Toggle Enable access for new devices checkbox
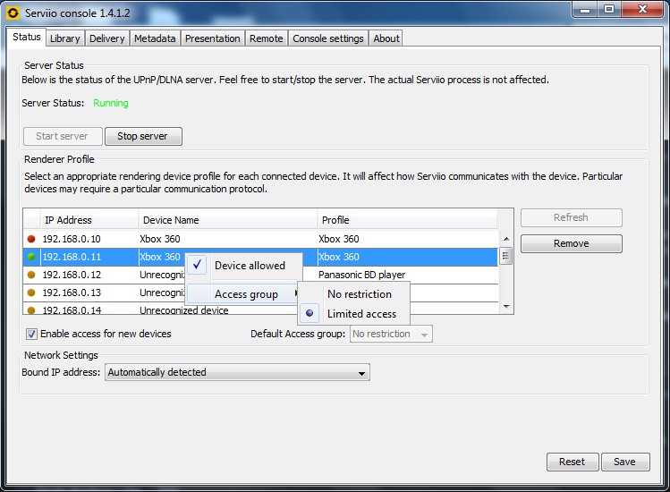The height and width of the screenshot is (492, 670). (x=31, y=334)
